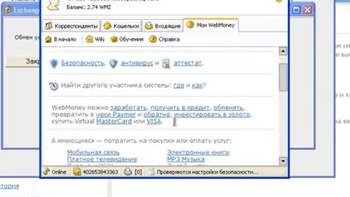Open the Входящие tab

[x=162, y=26]
